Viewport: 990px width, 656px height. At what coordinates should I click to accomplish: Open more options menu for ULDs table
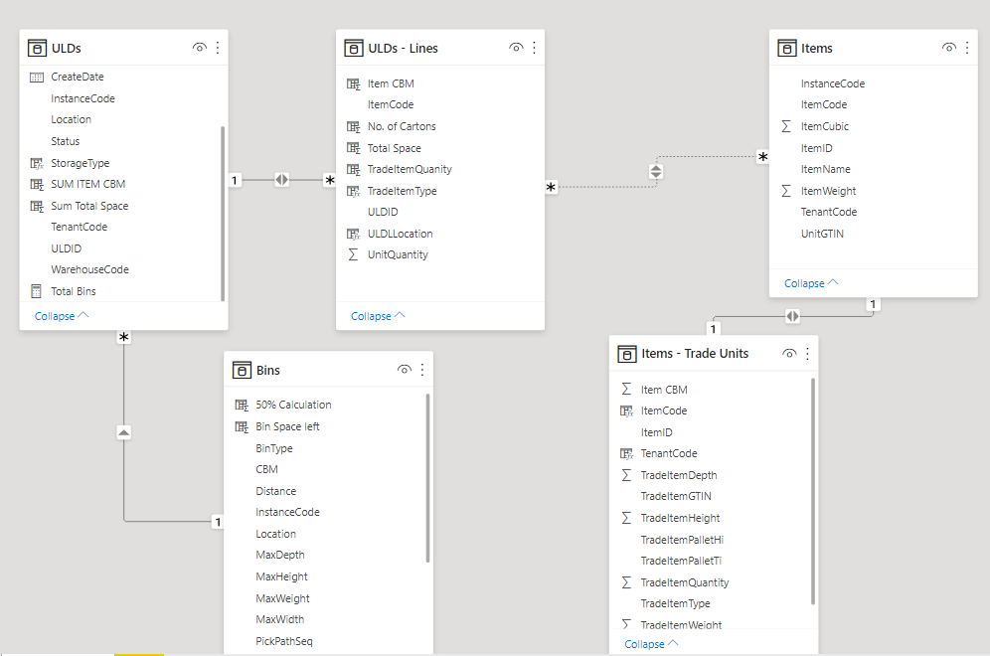tap(218, 48)
